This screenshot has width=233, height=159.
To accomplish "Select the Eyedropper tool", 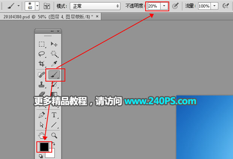I will coord(54,64).
